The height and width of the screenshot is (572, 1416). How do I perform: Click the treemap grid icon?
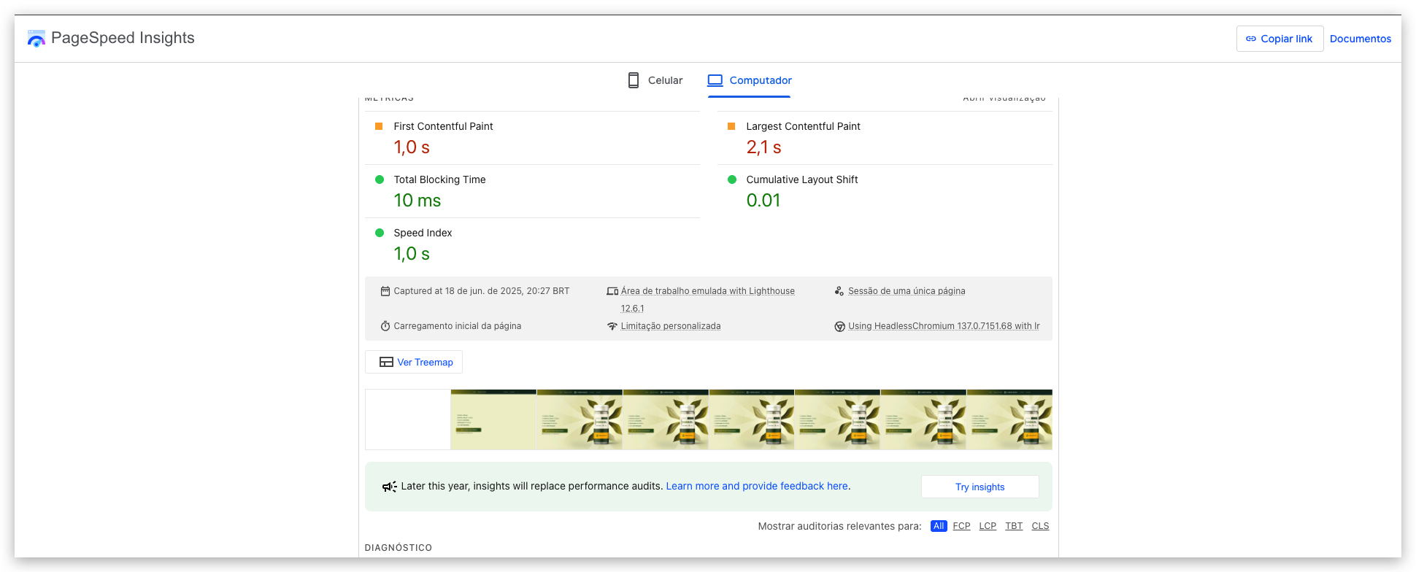(x=387, y=362)
